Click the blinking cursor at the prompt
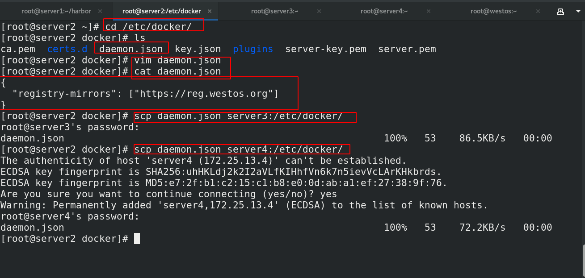 (x=137, y=239)
